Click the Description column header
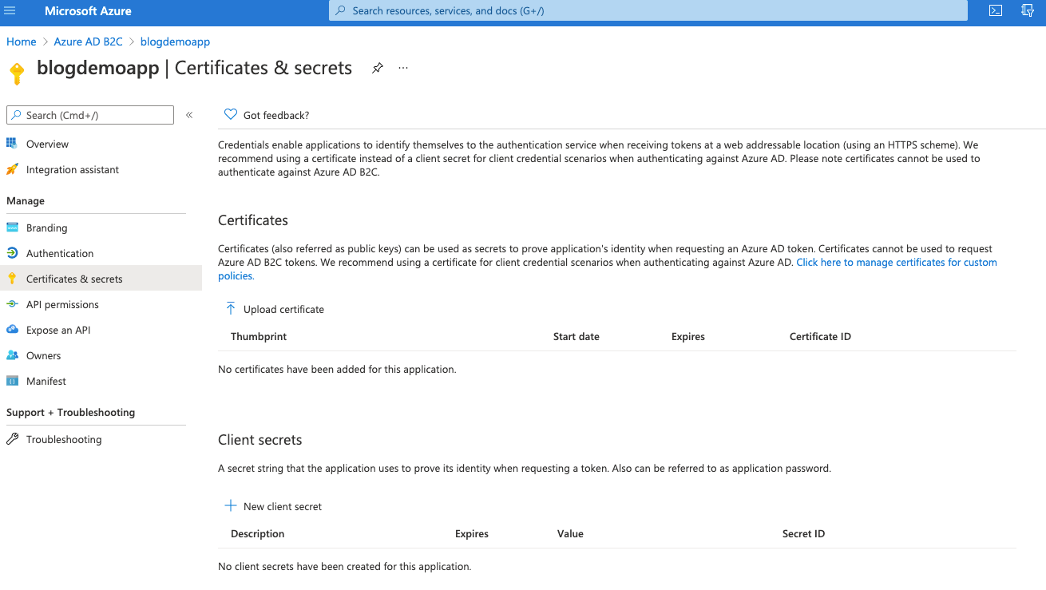 coord(258,533)
